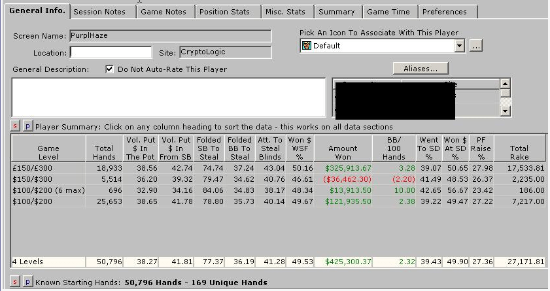
Task: Toggle Do Not Auto-Rate This Player checkbox
Action: (x=109, y=69)
